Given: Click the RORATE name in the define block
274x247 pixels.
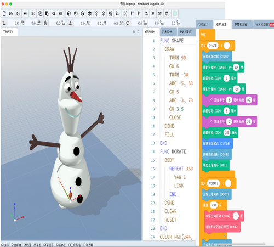Looking at the screenshot, I should [213, 183].
